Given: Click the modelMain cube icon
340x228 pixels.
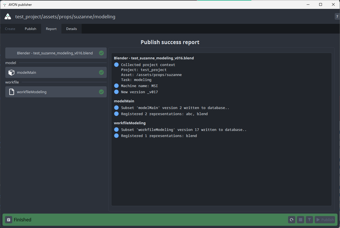Looking at the screenshot, I should point(11,72).
